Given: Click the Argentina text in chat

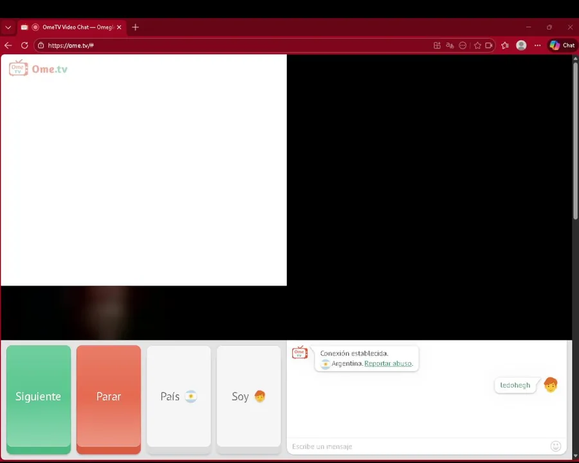Looking at the screenshot, I should pyautogui.click(x=347, y=363).
